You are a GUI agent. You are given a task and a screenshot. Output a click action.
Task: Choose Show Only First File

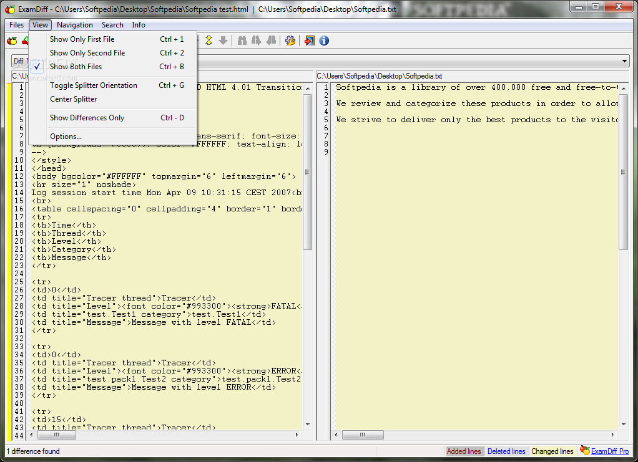[x=112, y=39]
